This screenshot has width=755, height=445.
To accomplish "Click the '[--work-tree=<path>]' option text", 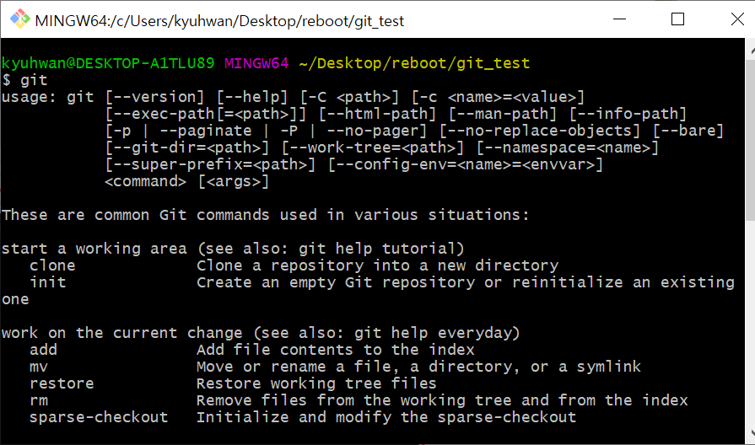I will (x=373, y=147).
